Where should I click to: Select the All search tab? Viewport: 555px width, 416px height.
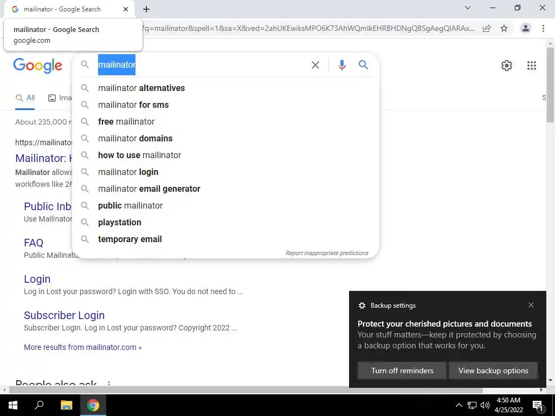[x=25, y=98]
